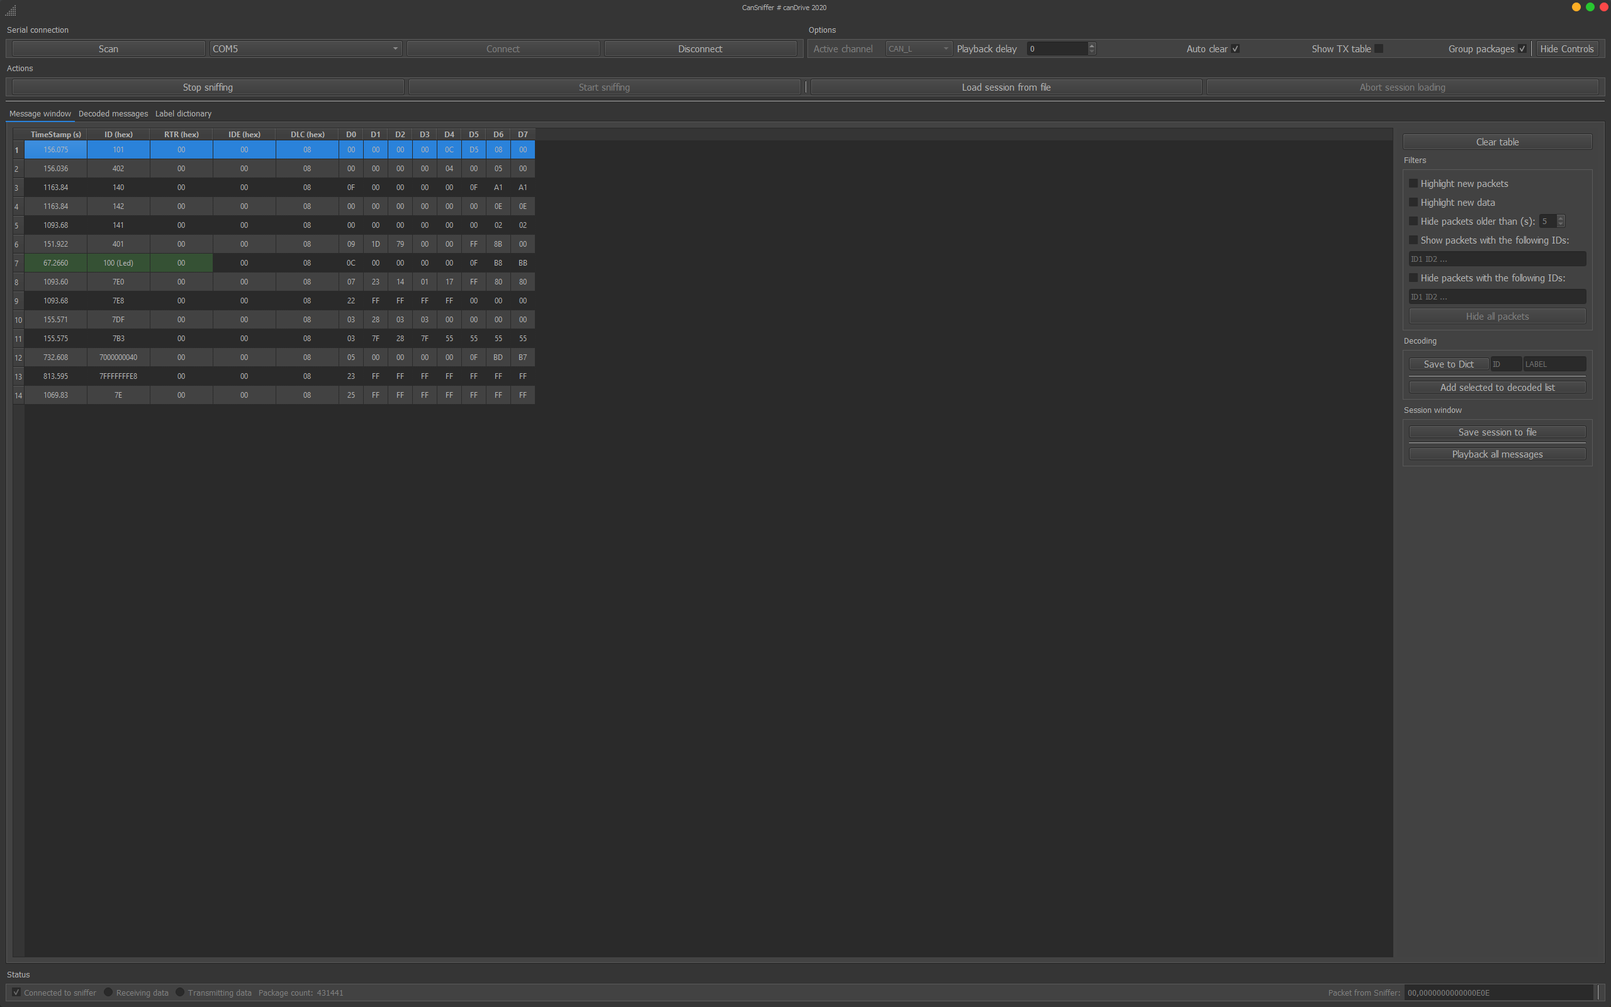Click the show-IDs filter input field

[1497, 259]
